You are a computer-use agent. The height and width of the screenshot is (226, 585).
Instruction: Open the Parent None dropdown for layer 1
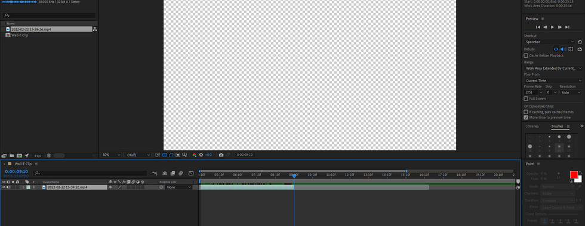(178, 187)
